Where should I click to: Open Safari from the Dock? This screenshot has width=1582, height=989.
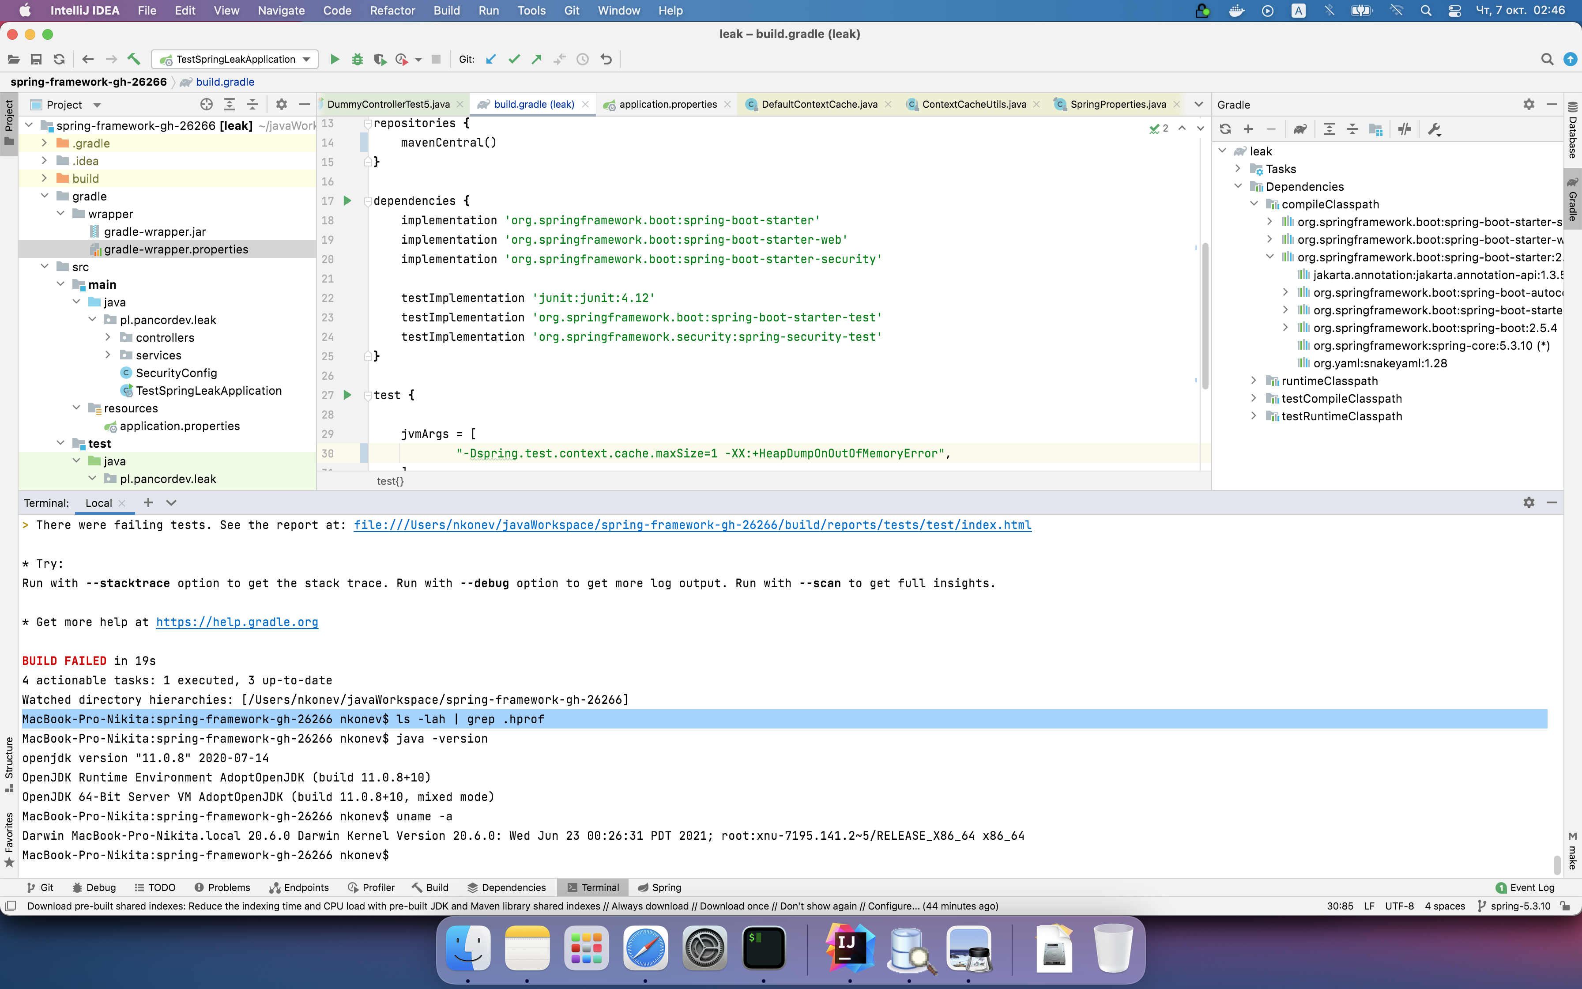(x=645, y=948)
